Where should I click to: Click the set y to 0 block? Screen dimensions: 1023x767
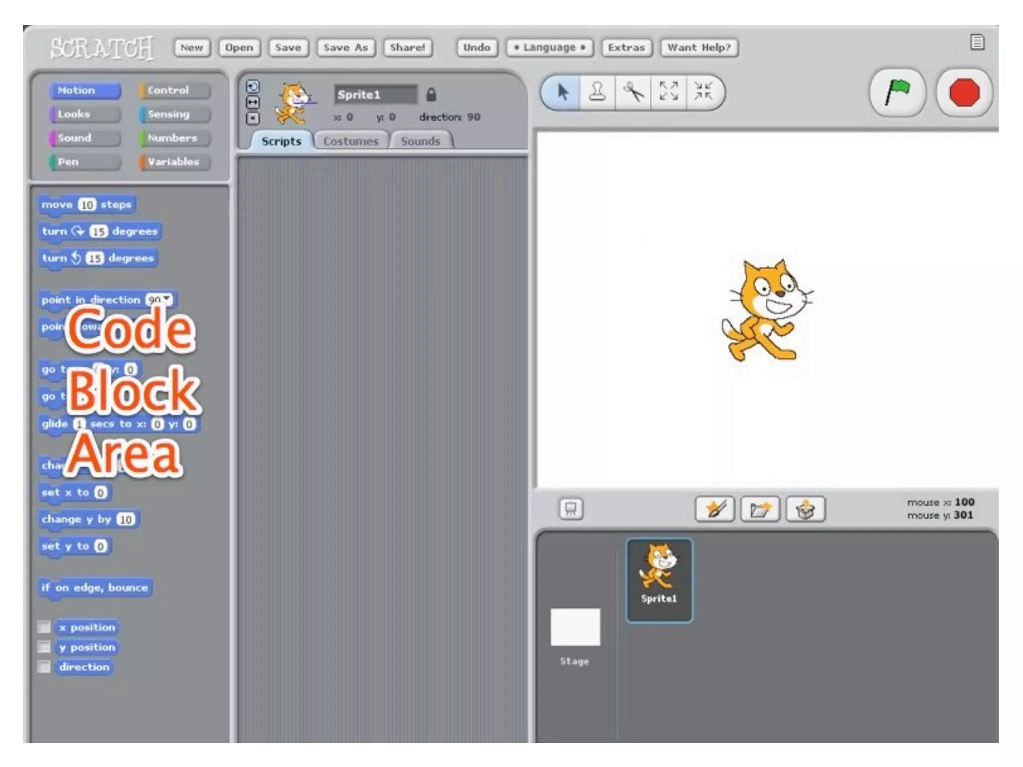(x=75, y=546)
